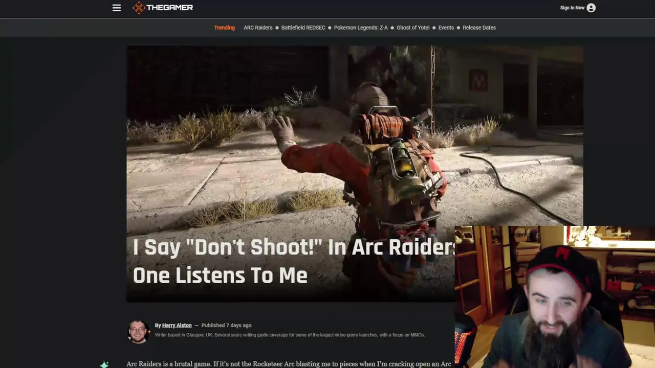Open Ghost of Yotei trending topic

click(x=413, y=28)
